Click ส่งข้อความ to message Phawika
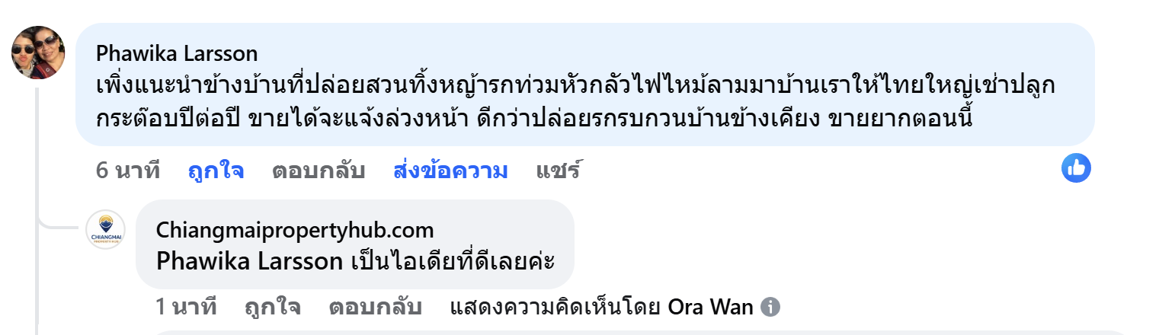 [x=450, y=171]
